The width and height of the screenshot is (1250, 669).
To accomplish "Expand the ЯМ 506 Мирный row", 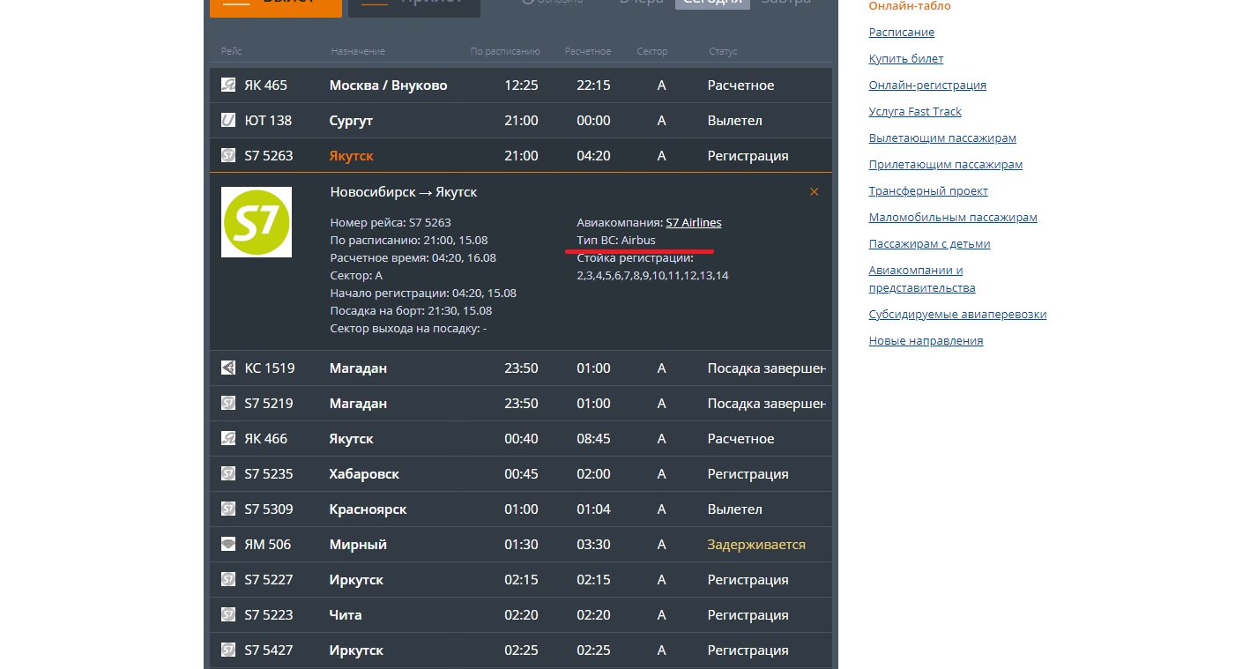I will pyautogui.click(x=521, y=545).
